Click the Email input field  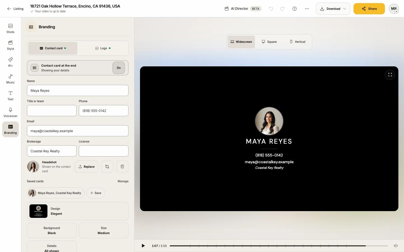[x=78, y=131]
